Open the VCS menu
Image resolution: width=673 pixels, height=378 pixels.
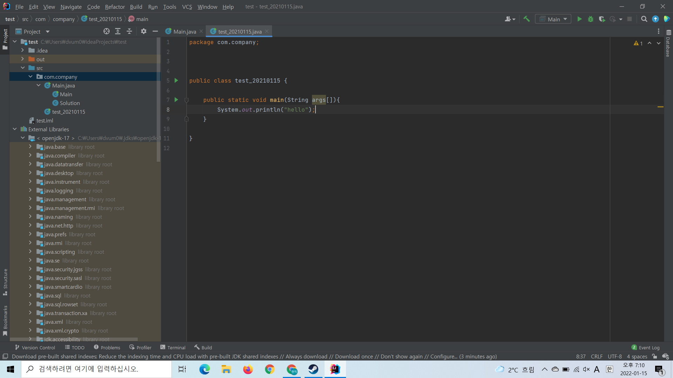click(x=187, y=7)
